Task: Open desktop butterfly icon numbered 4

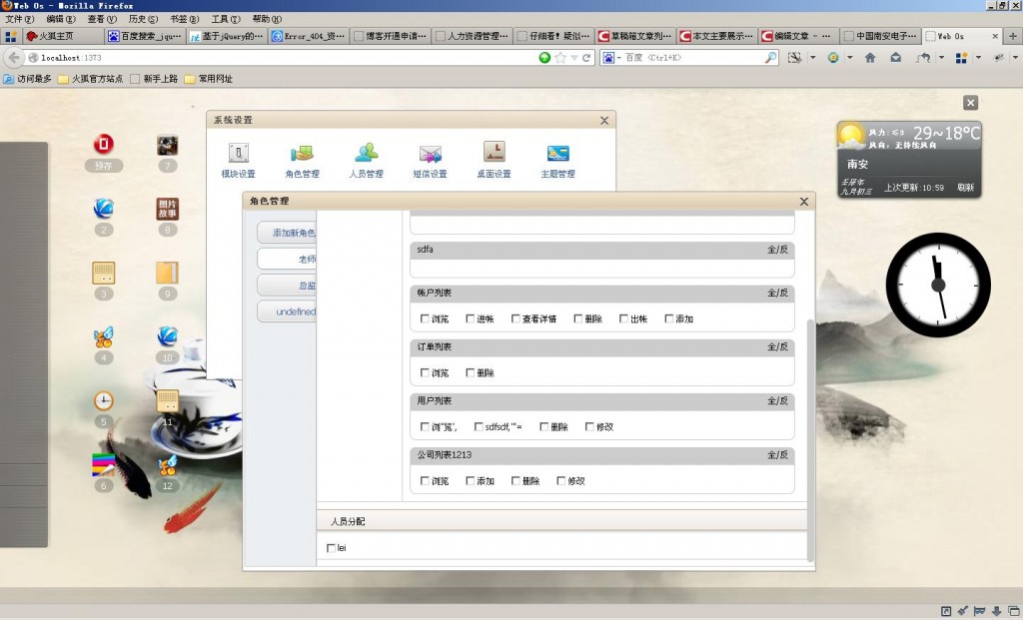Action: coord(103,336)
